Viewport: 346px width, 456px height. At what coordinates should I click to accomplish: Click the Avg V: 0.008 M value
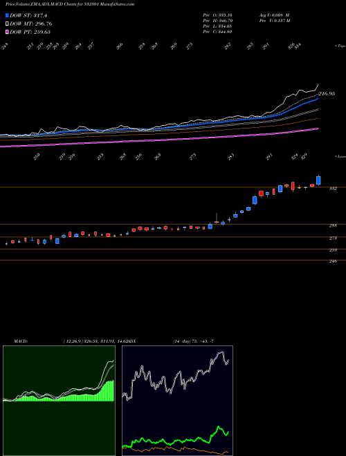click(x=274, y=15)
